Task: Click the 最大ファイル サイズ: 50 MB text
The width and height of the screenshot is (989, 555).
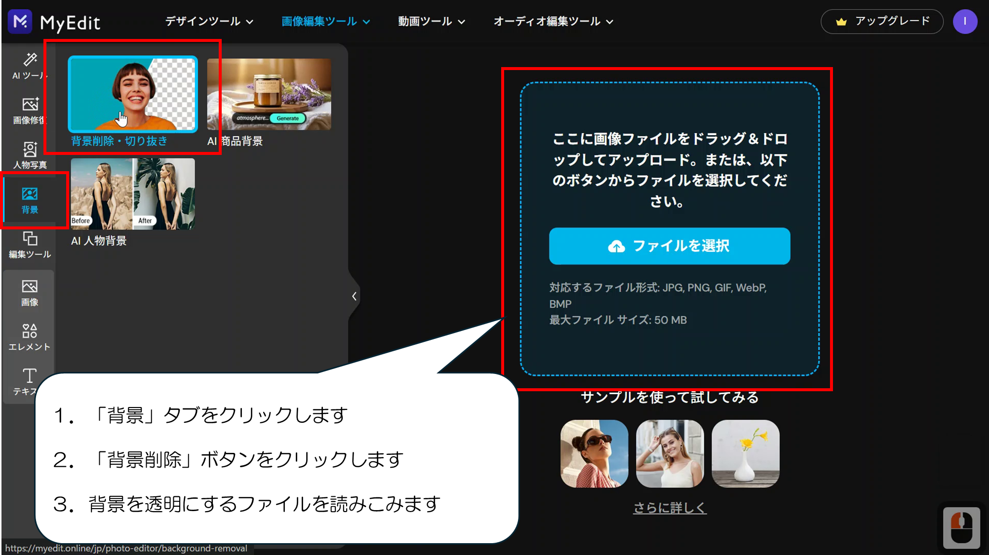Action: point(618,320)
